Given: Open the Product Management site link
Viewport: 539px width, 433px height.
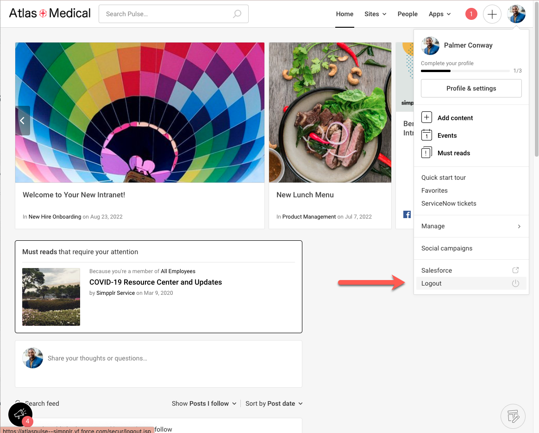Looking at the screenshot, I should click(x=309, y=216).
